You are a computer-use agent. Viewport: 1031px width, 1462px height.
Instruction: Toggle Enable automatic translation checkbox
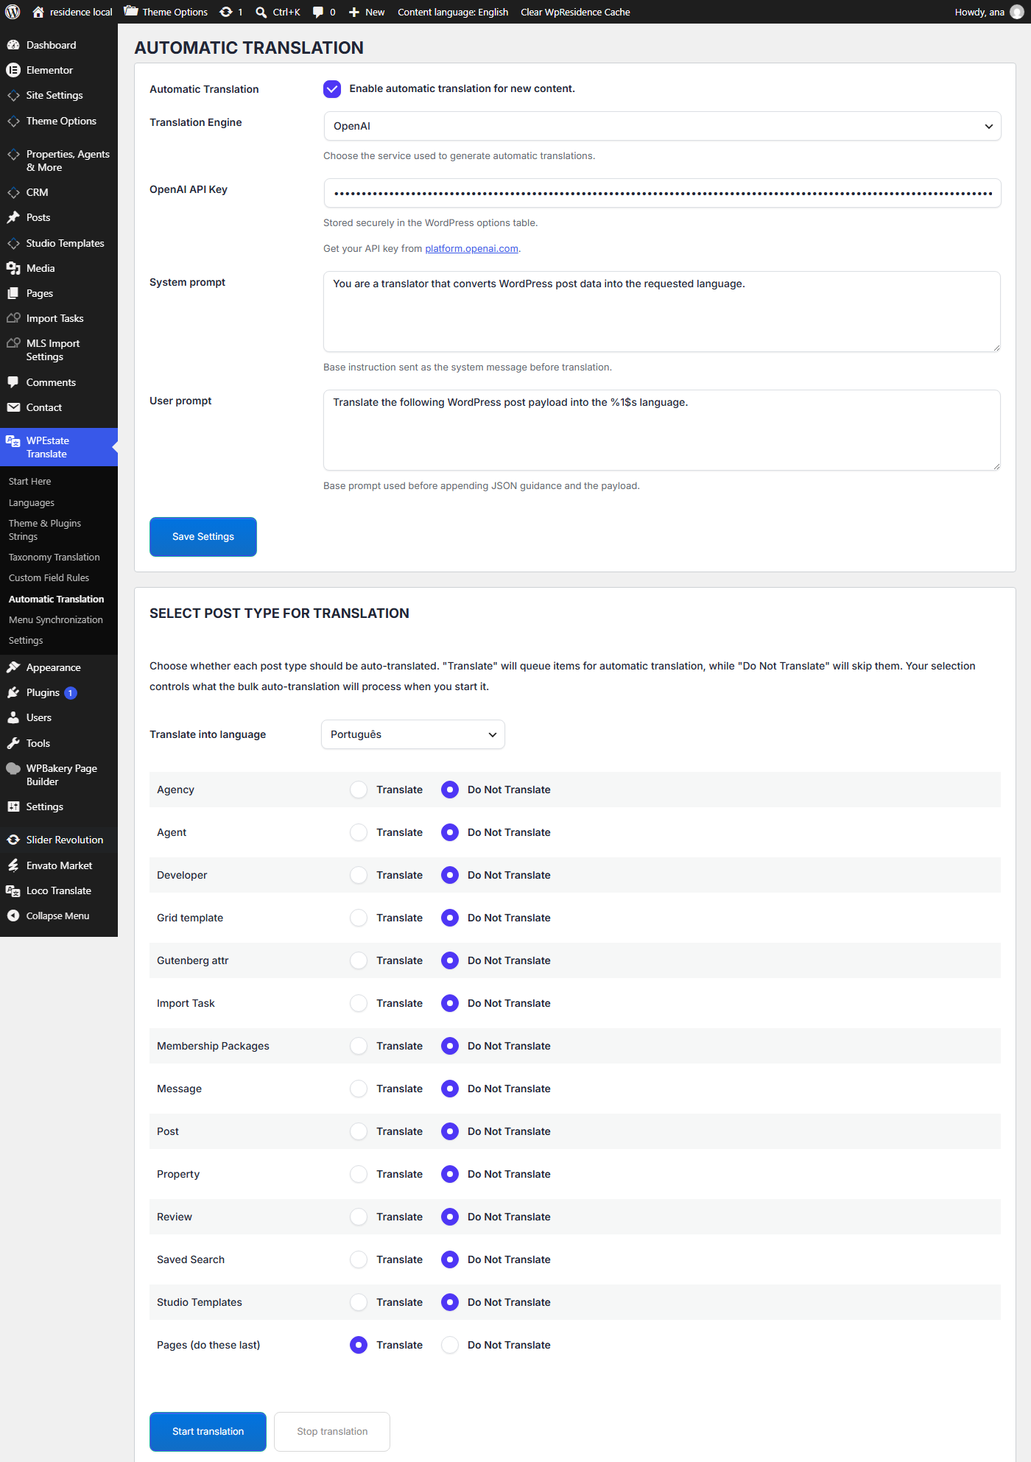[332, 89]
